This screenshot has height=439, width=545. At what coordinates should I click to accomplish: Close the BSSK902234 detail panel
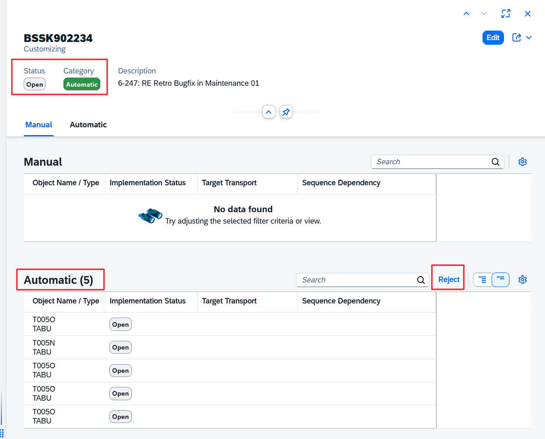pyautogui.click(x=528, y=14)
